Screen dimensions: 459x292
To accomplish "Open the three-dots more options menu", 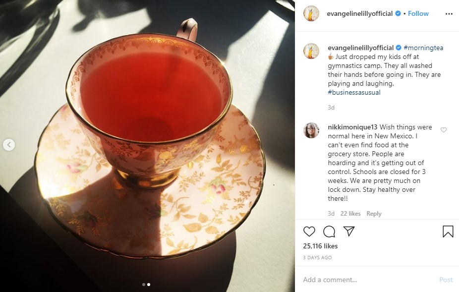I will coord(449,14).
